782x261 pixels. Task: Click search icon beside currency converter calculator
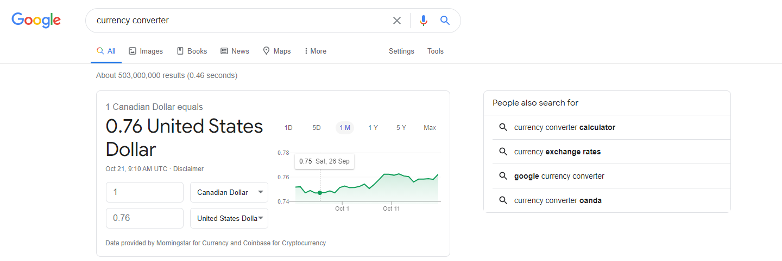click(503, 127)
